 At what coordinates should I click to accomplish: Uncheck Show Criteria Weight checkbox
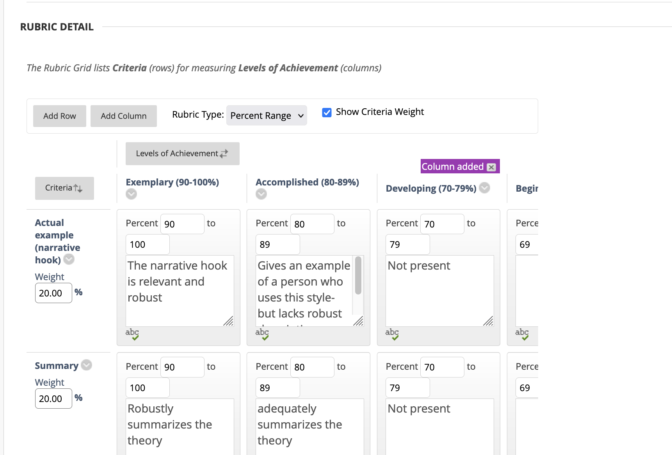coord(327,112)
